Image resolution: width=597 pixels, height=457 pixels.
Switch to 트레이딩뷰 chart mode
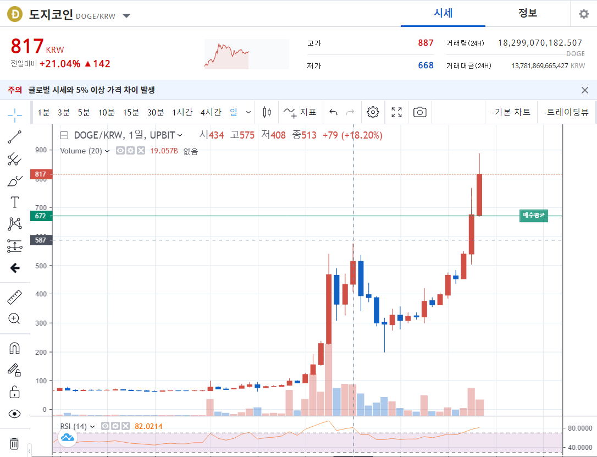566,112
